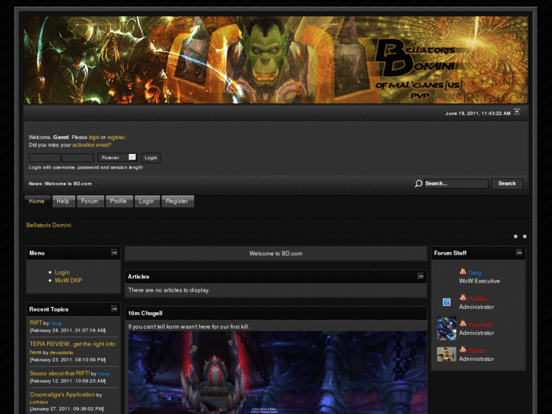
Task: Open the Forever session length dropdown
Action: click(118, 157)
